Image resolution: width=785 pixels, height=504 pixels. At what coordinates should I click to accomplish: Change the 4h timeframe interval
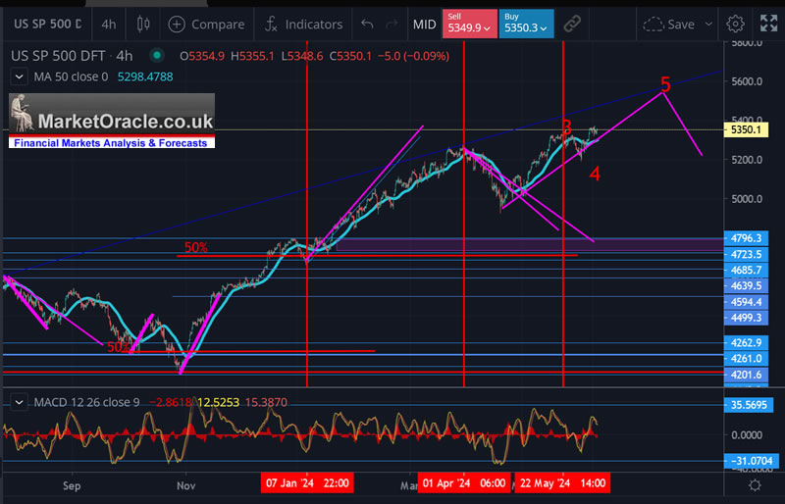[109, 25]
